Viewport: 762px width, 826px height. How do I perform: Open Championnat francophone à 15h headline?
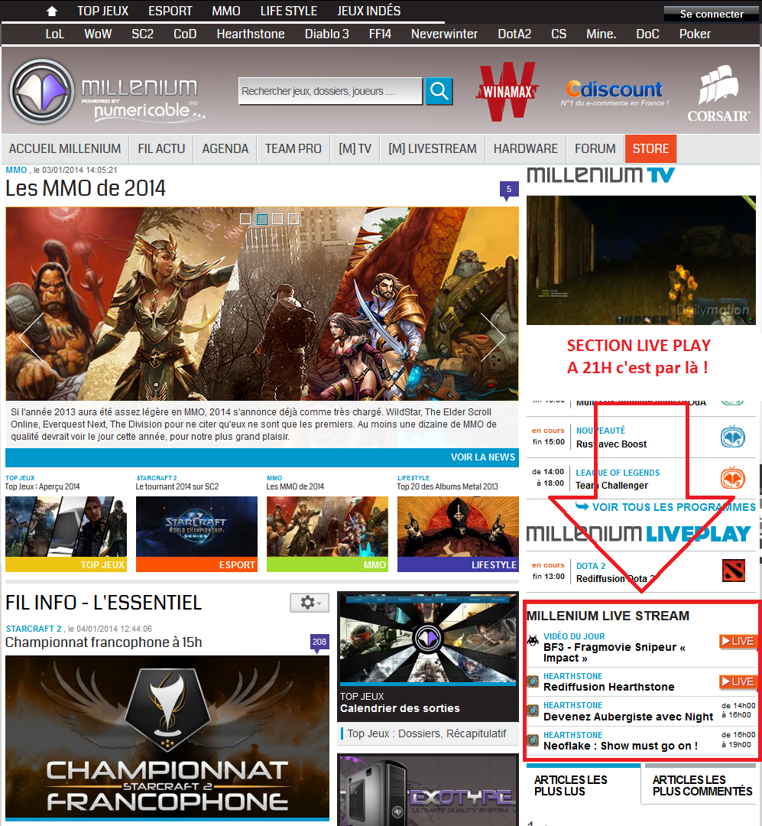[x=104, y=642]
